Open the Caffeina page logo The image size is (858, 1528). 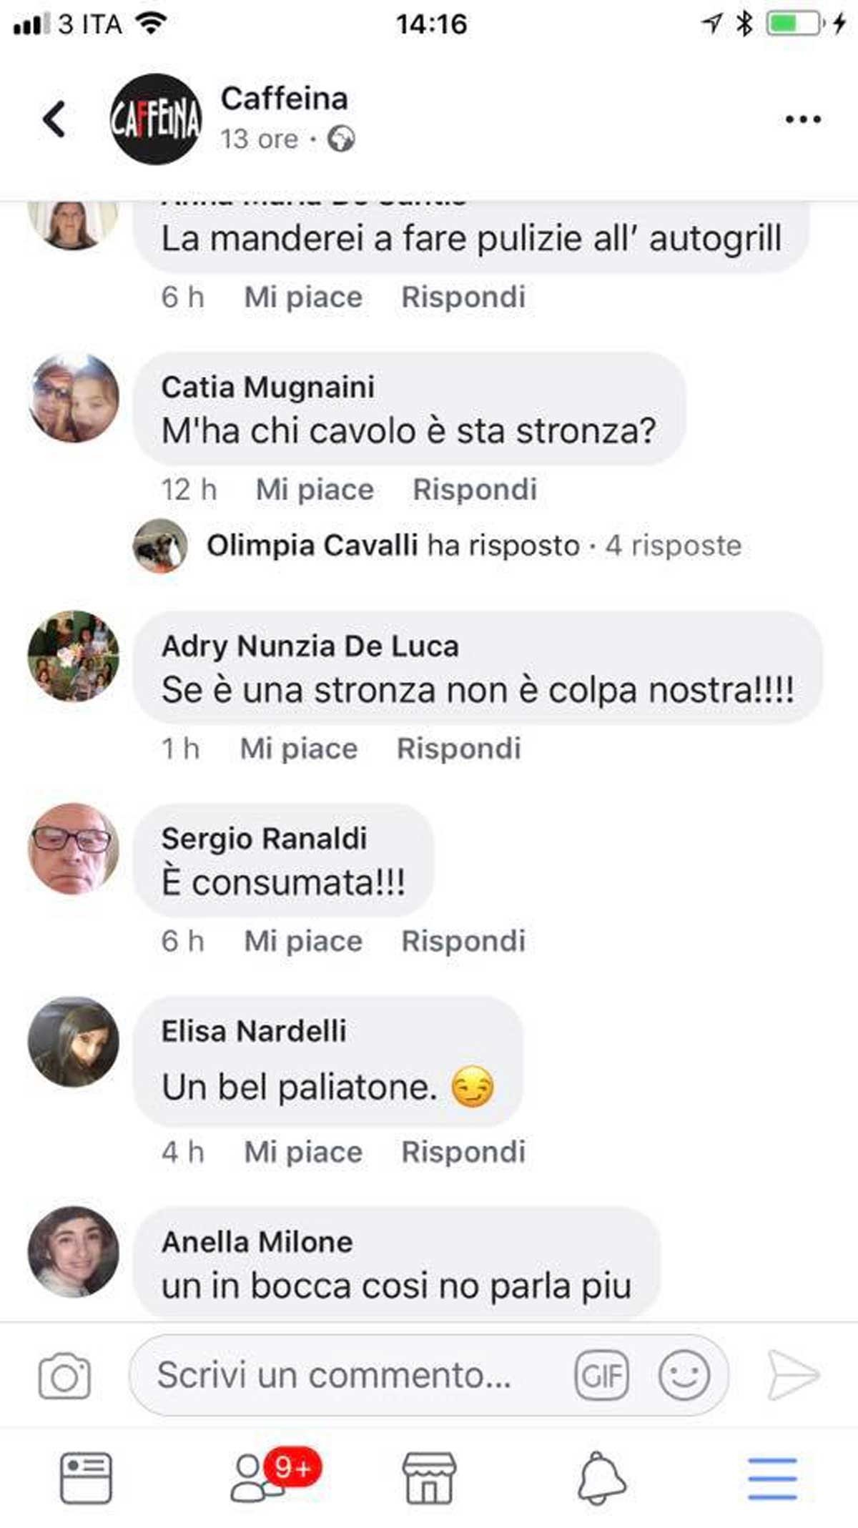[156, 119]
